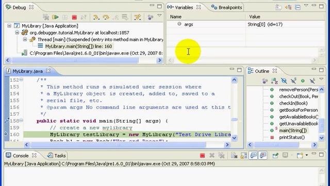The width and height of the screenshot is (330, 186).
Task: Switch to the Tasks tab
Action: tap(60, 156)
